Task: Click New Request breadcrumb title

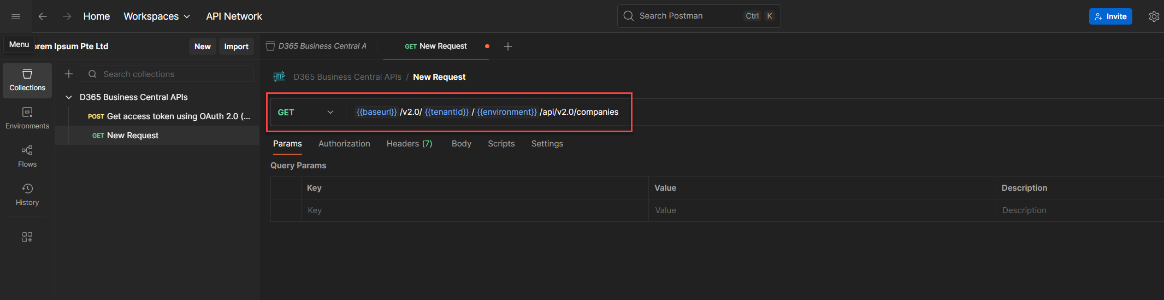Action: pos(439,77)
